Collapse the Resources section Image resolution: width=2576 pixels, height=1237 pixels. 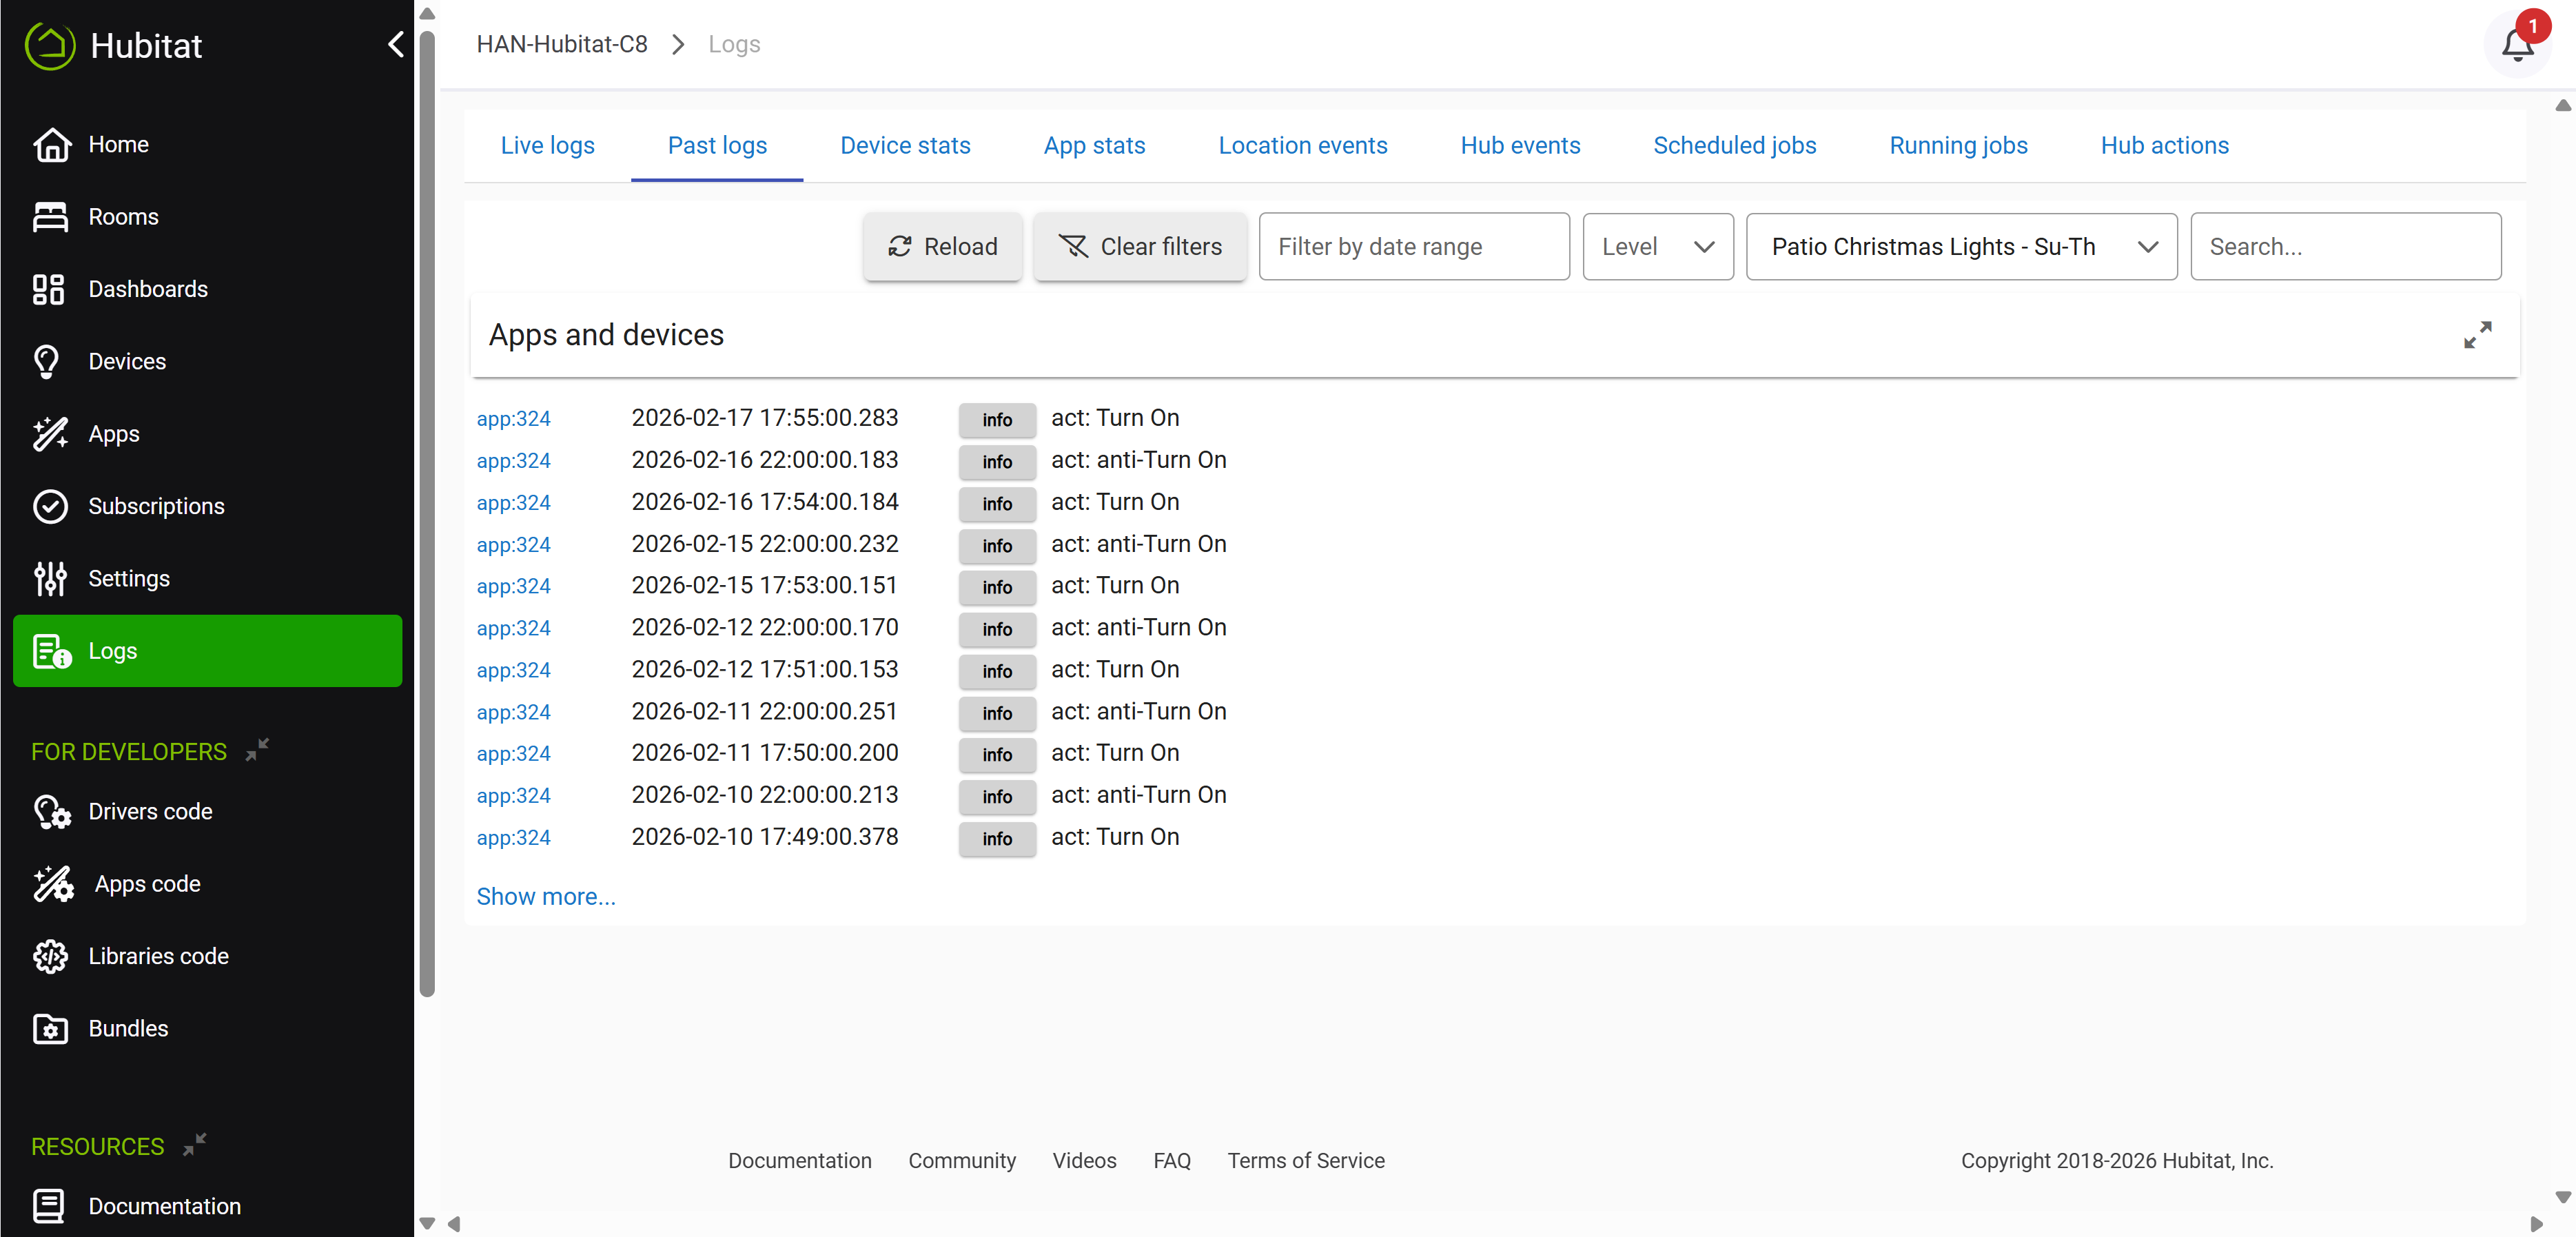tap(195, 1144)
